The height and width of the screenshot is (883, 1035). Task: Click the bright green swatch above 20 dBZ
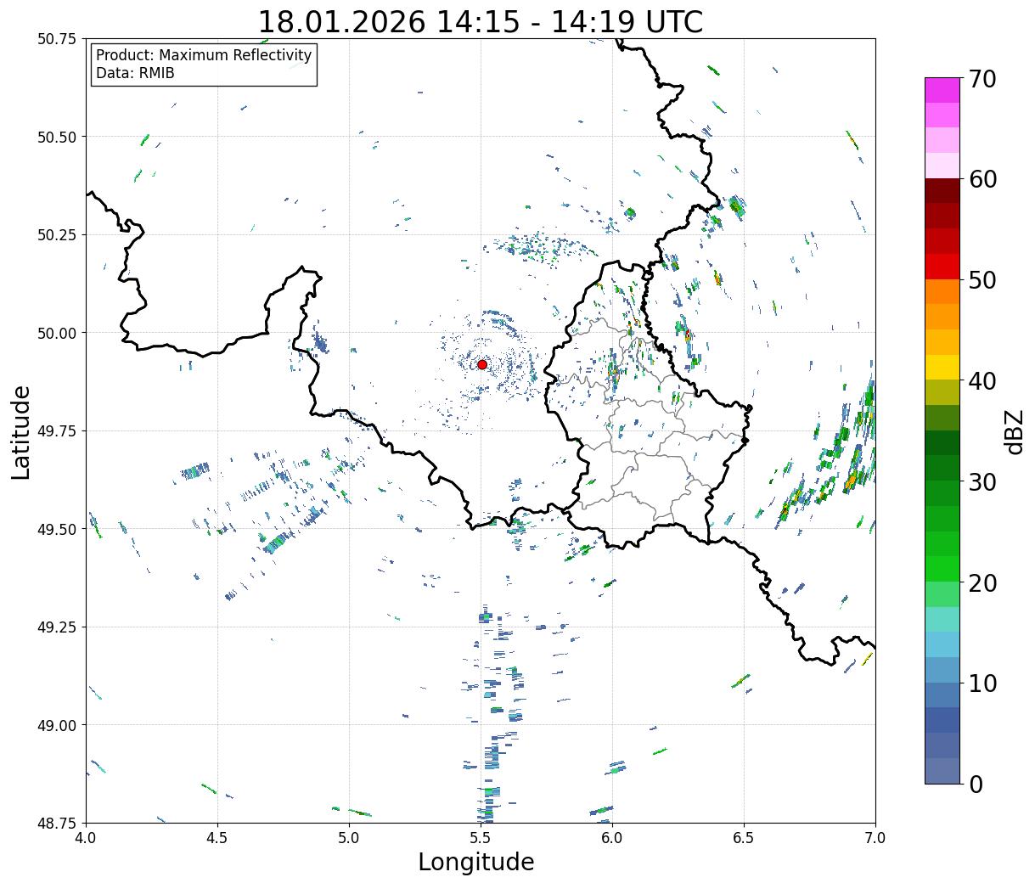point(942,568)
